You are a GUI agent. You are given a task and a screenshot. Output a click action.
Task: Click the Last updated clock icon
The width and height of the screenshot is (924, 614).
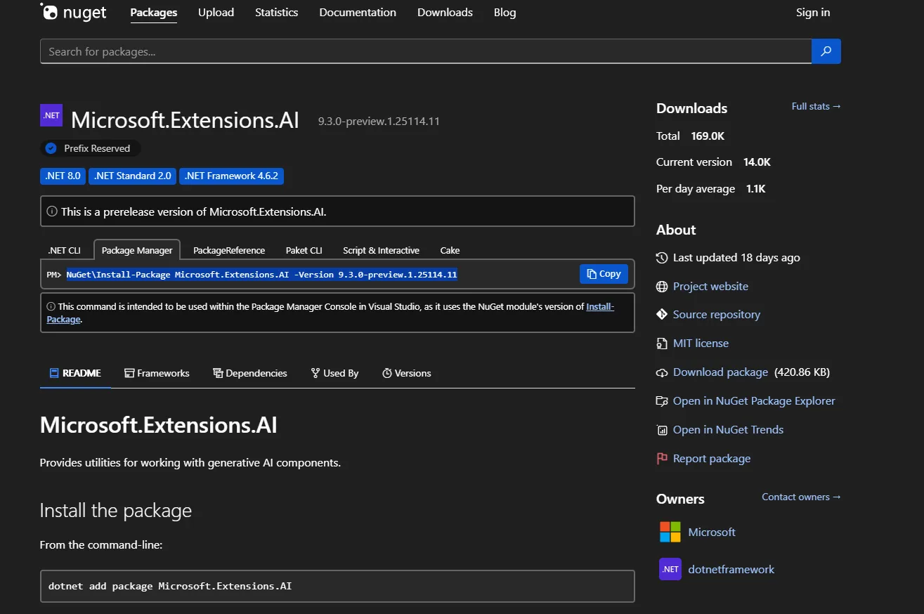662,258
